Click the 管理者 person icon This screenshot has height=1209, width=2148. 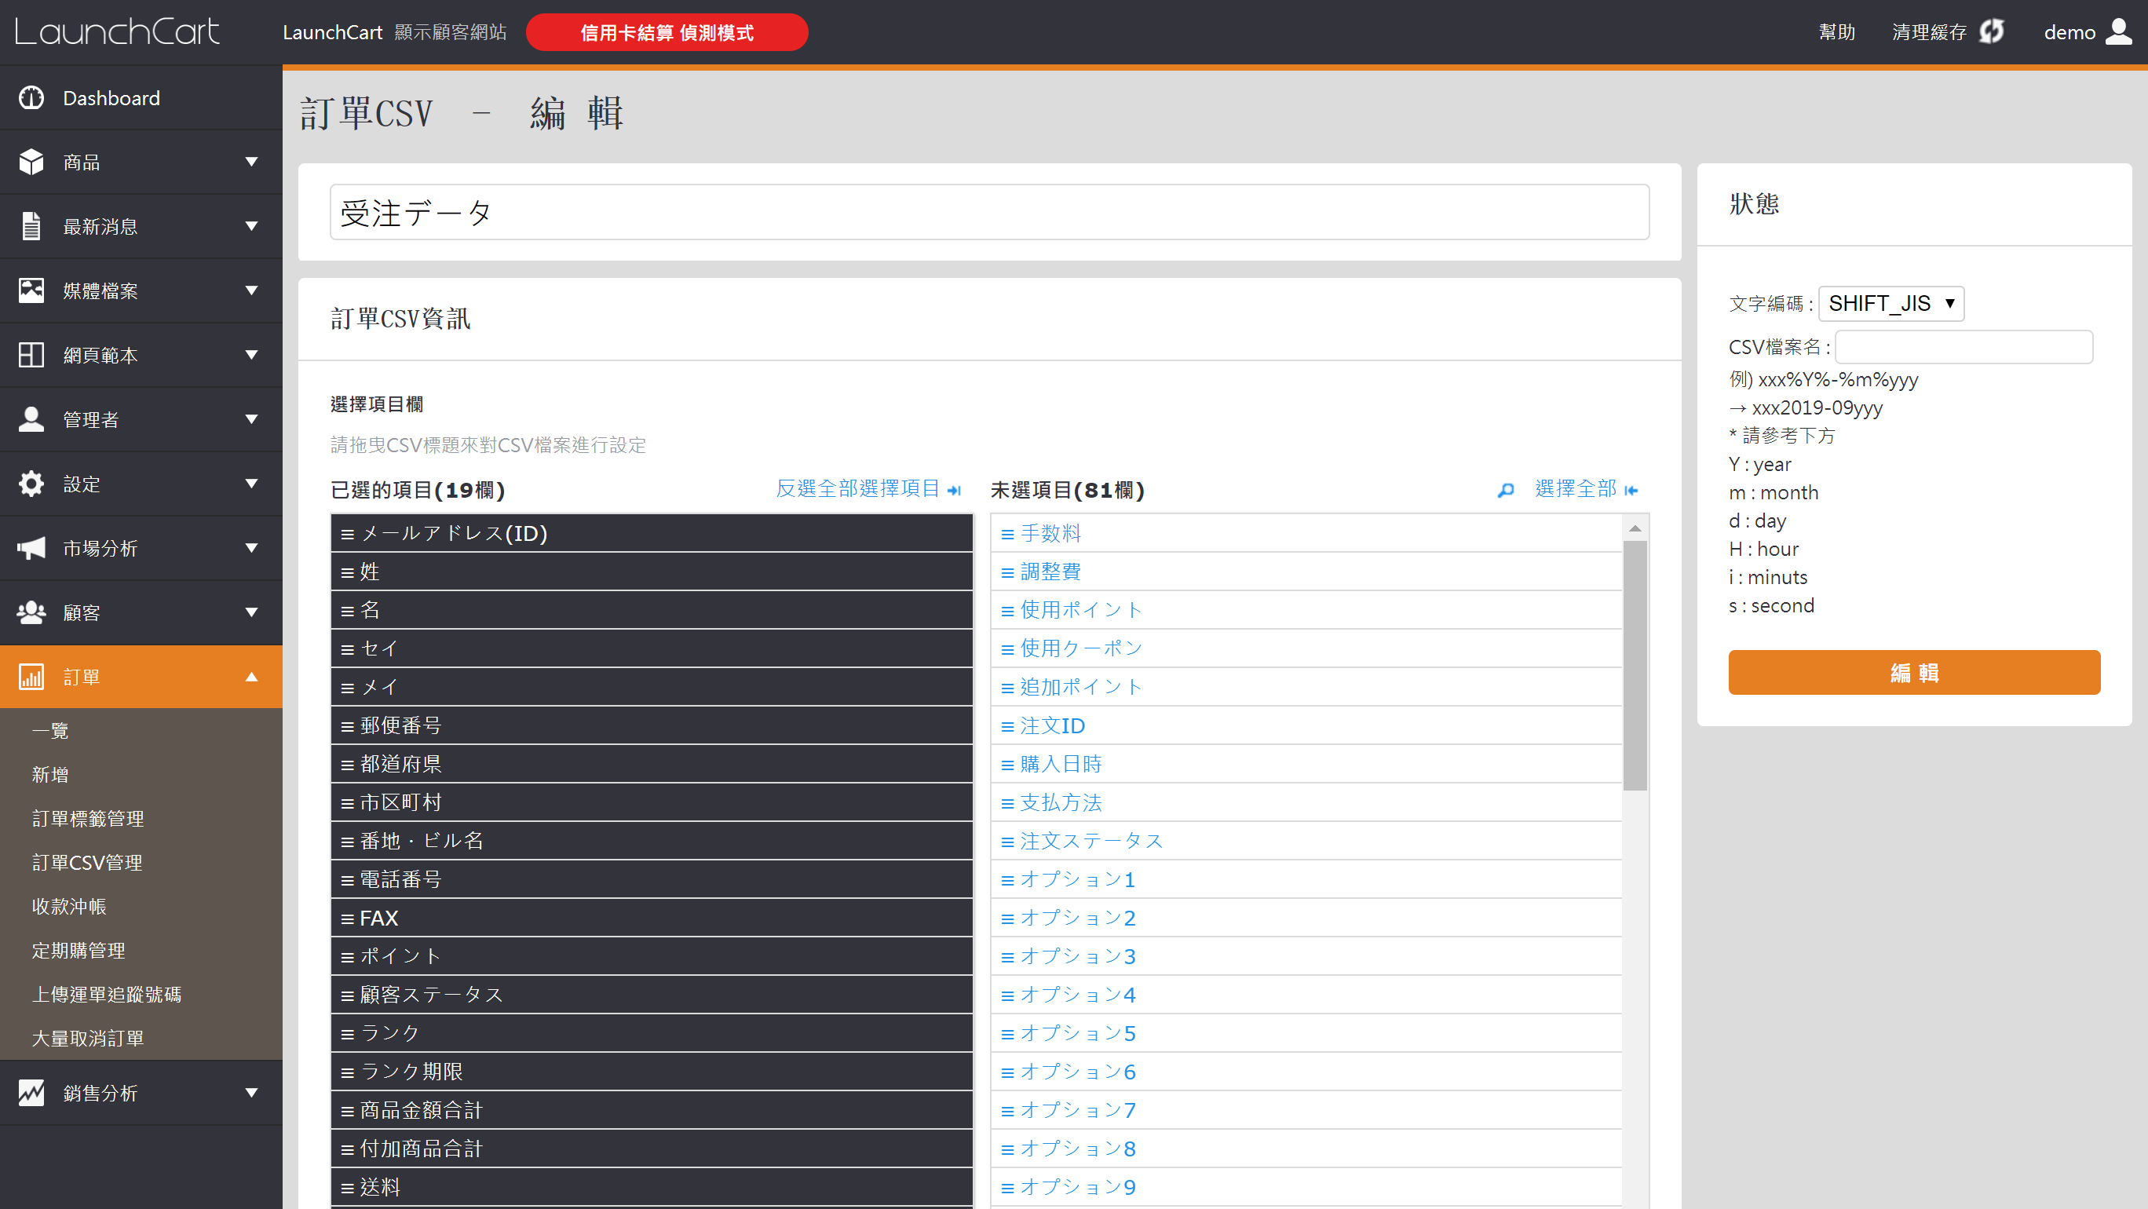[x=31, y=419]
